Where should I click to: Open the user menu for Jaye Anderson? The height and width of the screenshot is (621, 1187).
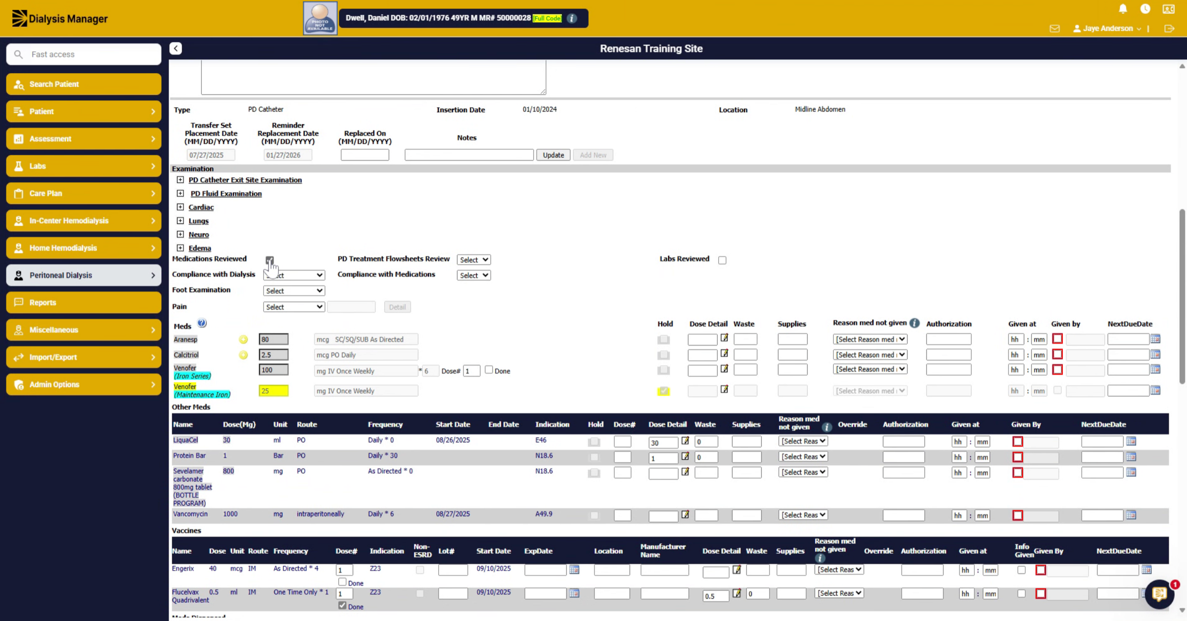(x=1107, y=29)
